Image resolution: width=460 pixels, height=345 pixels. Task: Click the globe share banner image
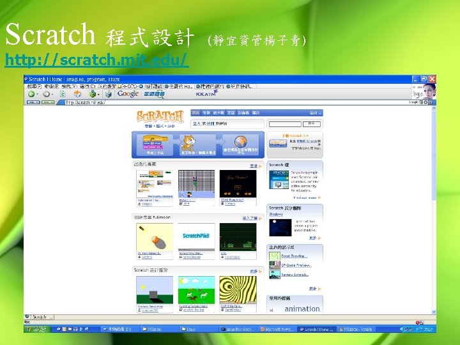(241, 142)
